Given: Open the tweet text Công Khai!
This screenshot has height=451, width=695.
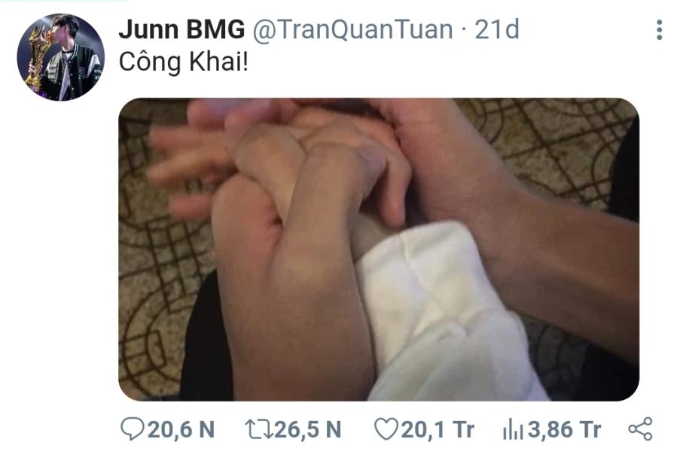Looking at the screenshot, I should (184, 62).
